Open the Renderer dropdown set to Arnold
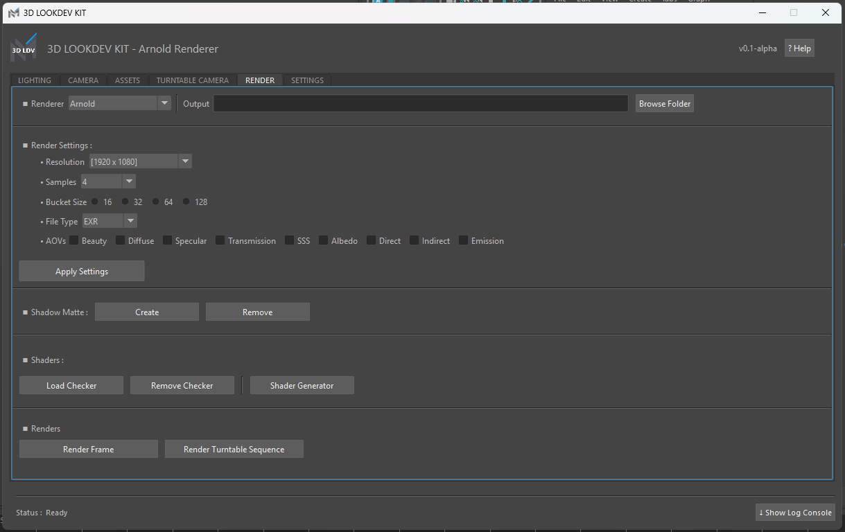 tap(119, 103)
